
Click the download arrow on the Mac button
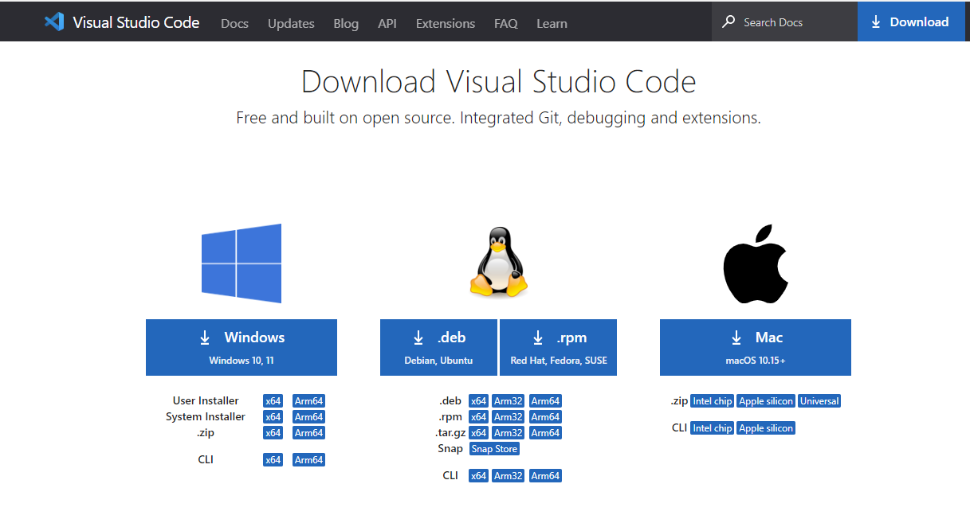736,336
